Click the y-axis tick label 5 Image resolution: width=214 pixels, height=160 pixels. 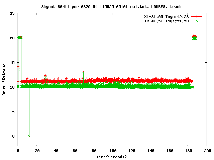(13, 112)
